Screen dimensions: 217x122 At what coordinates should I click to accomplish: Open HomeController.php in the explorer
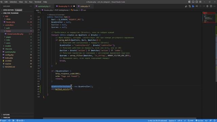[17, 34]
